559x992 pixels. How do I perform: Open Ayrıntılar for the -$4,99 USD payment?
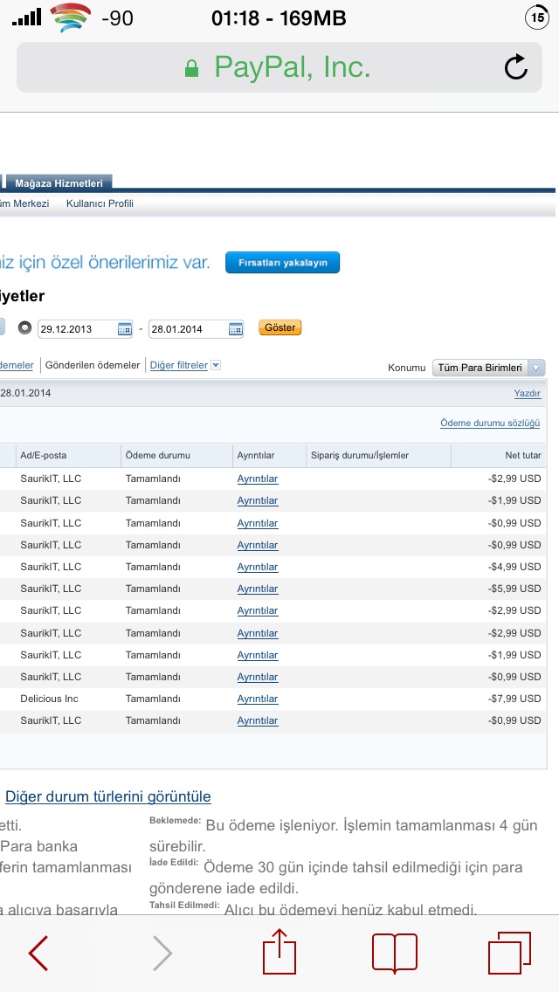pos(258,567)
